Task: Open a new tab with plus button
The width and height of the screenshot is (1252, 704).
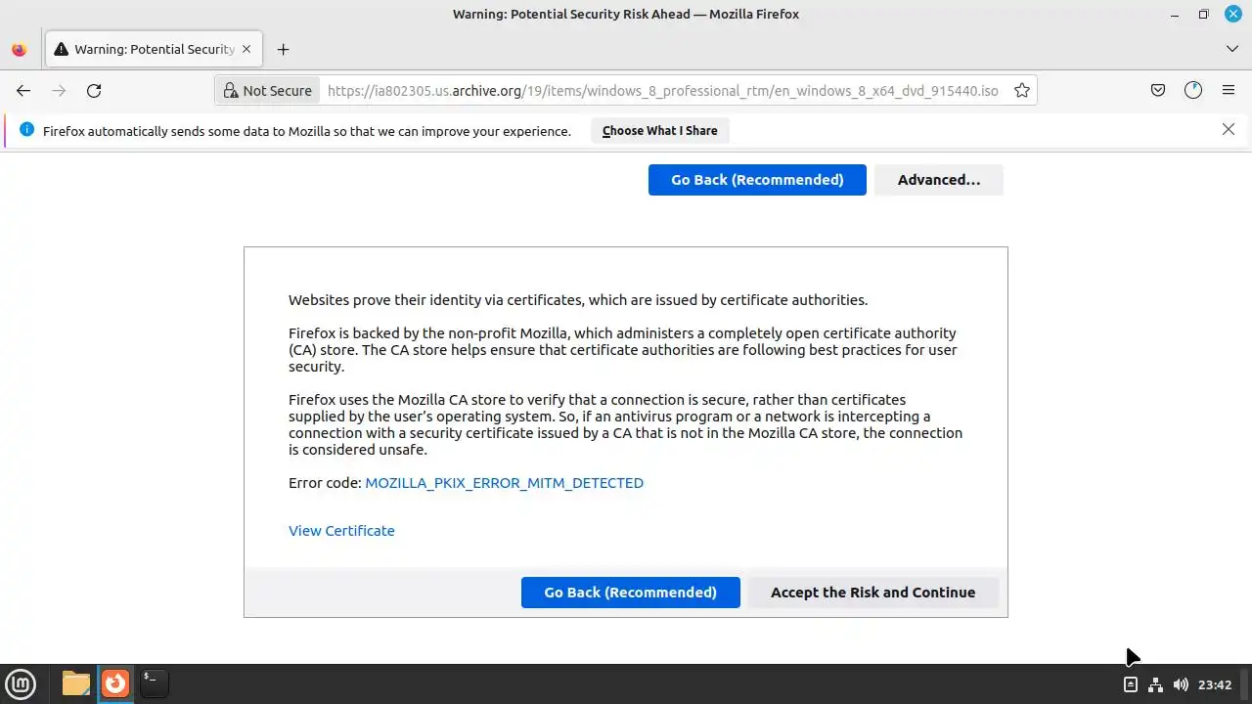Action: point(283,49)
